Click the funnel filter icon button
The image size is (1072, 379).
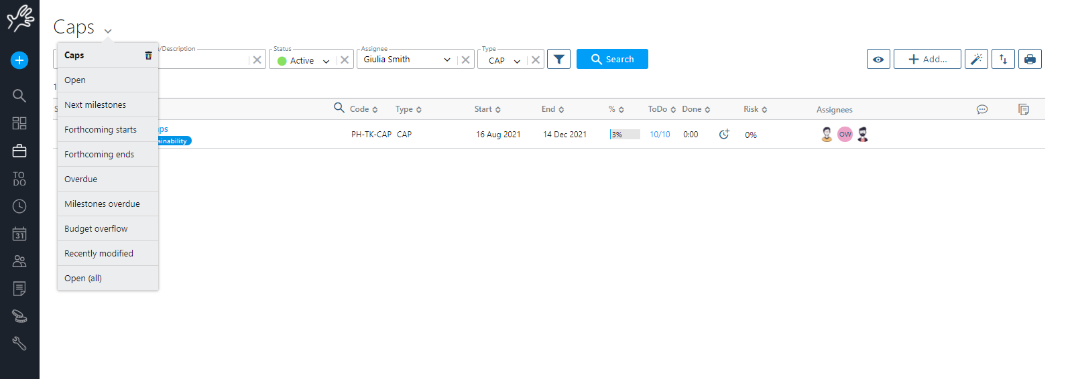pos(558,59)
